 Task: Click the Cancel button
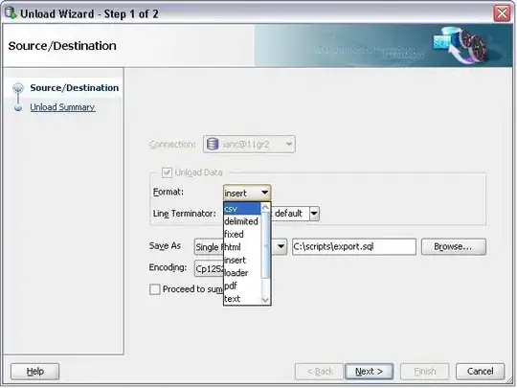(480, 372)
